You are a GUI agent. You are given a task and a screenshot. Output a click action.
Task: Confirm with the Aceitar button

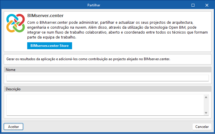pyautogui.click(x=13, y=126)
